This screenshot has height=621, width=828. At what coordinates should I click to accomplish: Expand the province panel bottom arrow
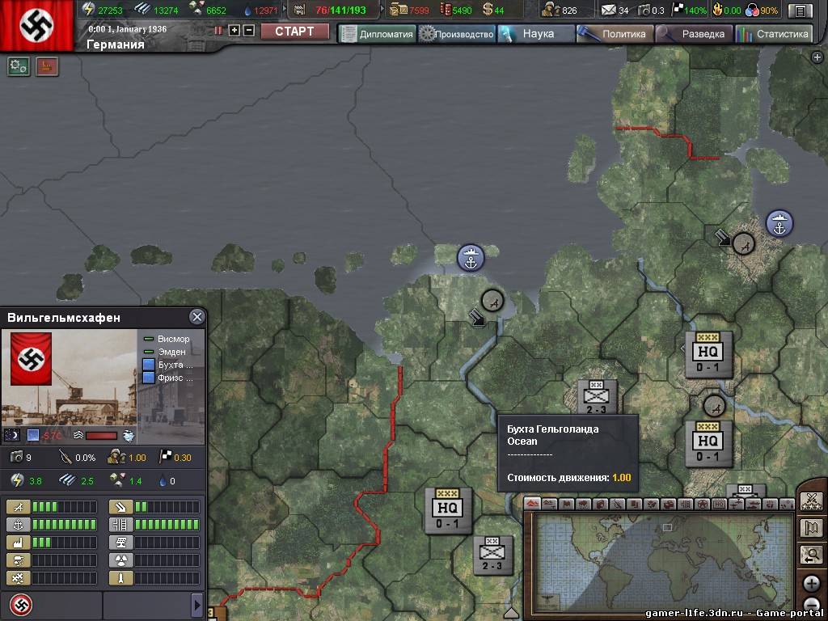tap(196, 605)
